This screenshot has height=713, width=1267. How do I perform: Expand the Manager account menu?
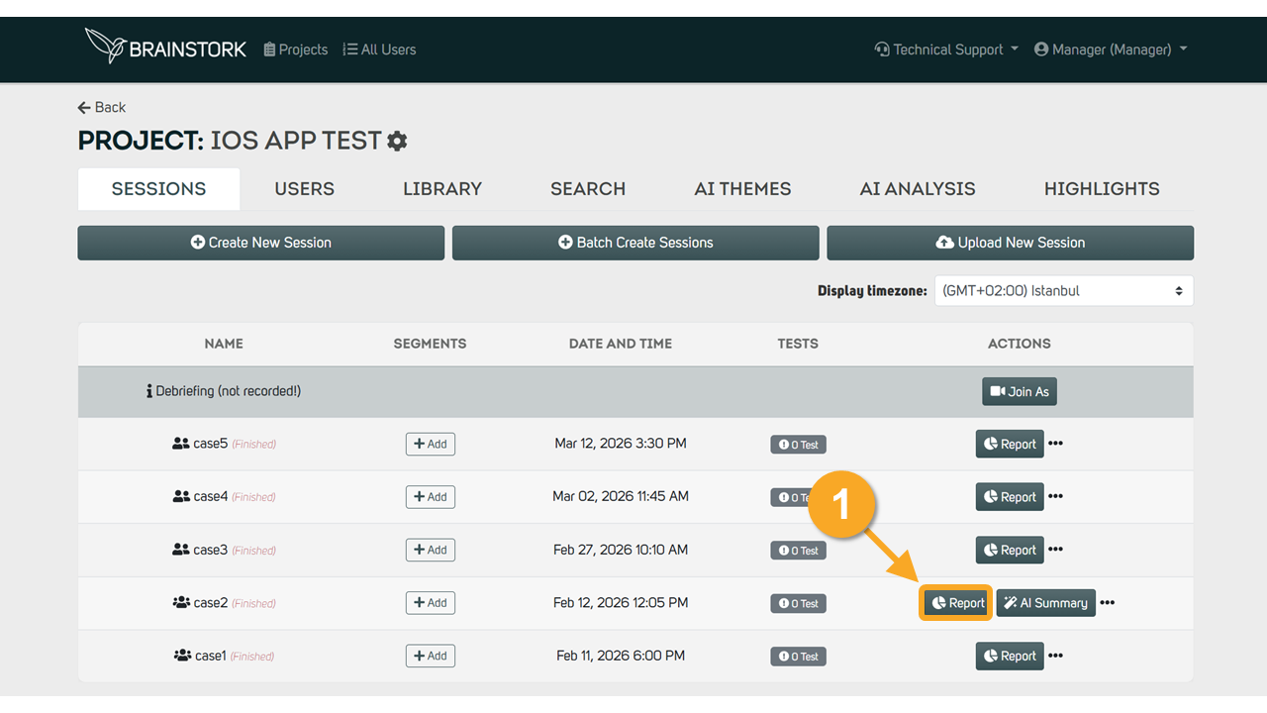pyautogui.click(x=1111, y=50)
